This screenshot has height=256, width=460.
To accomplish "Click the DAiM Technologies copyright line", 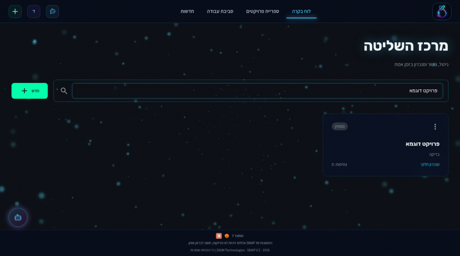I will point(230,250).
